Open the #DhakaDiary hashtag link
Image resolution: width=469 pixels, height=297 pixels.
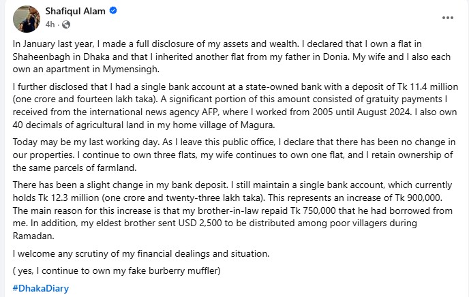pyautogui.click(x=41, y=288)
